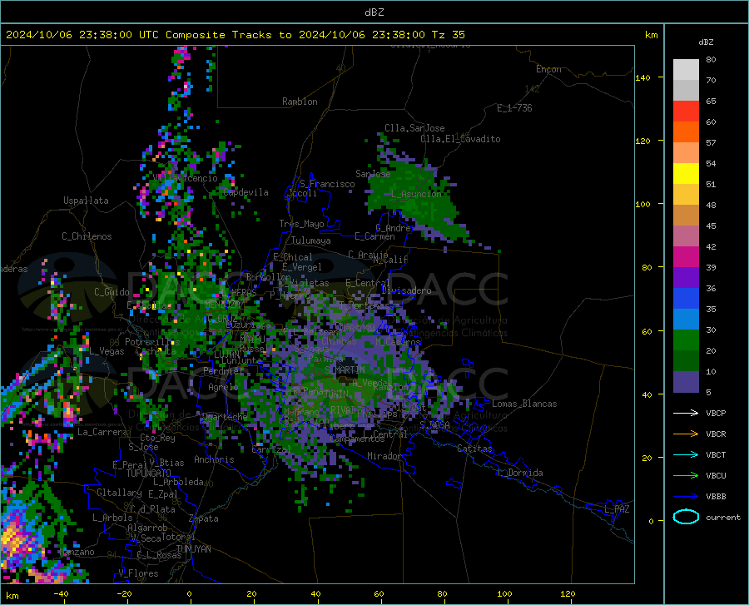749x605 pixels.
Task: Click the 'L_Dormida' map label
Action: click(x=519, y=473)
